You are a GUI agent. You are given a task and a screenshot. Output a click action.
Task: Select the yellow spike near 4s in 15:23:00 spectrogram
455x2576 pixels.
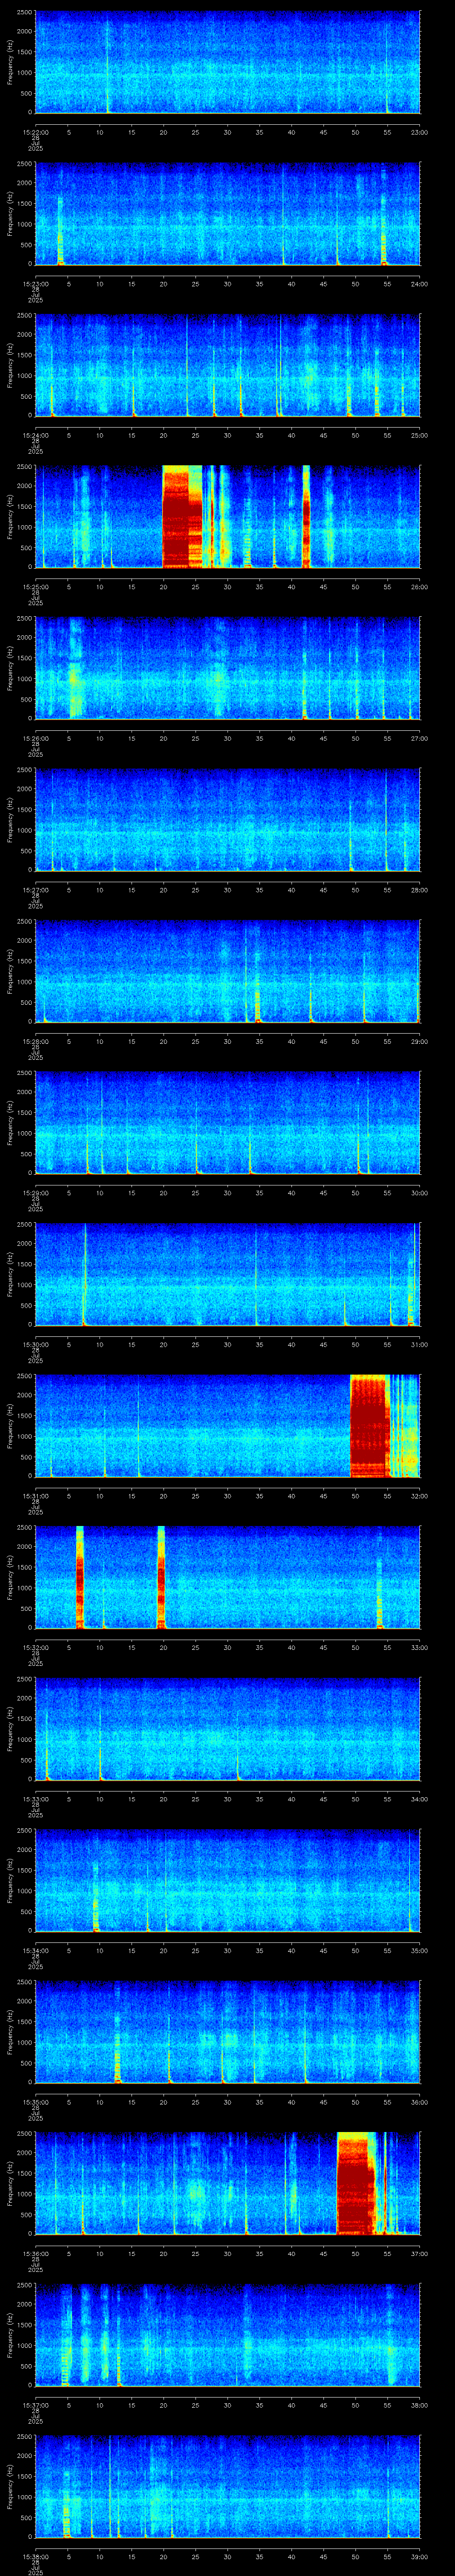pos(60,230)
